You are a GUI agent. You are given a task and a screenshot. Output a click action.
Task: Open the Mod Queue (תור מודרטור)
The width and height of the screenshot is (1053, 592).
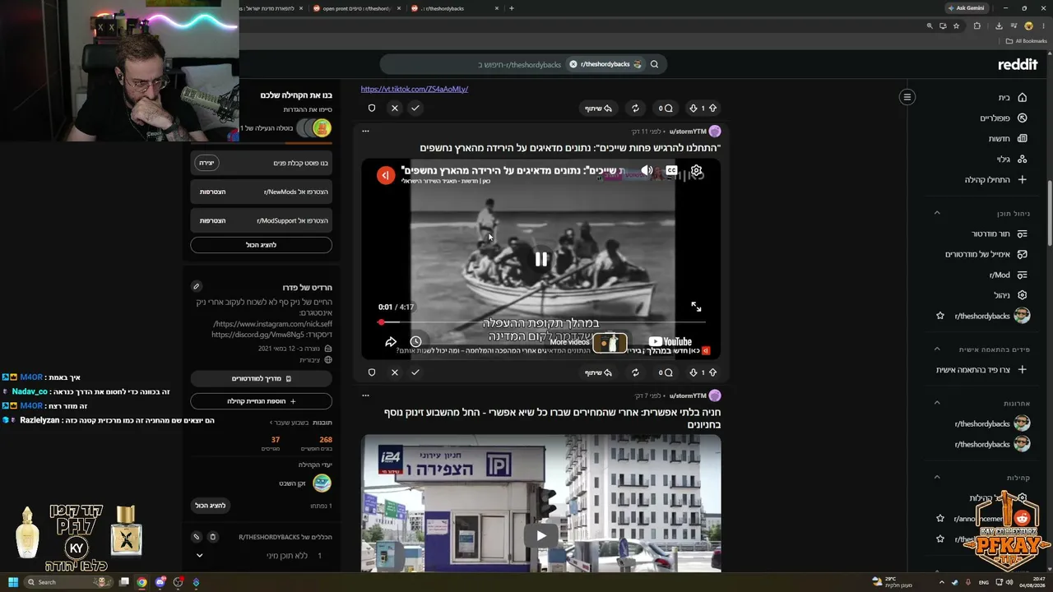1000,234
